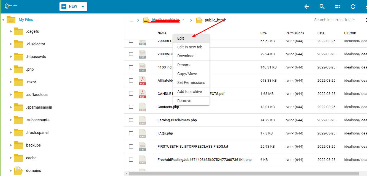Check the Contacts.php checkbox
Image resolution: width=367 pixels, height=176 pixels.
coord(131,107)
